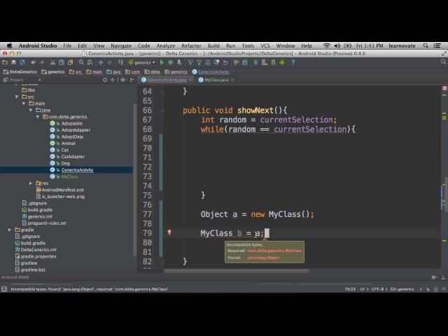This screenshot has height=336, width=448.
Task: Select AdoptAdapter in the project tree
Action: 76,130
